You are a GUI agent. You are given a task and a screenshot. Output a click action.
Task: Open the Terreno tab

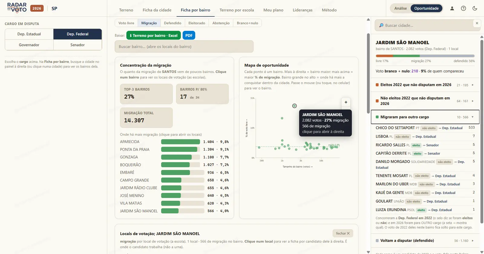point(126,10)
